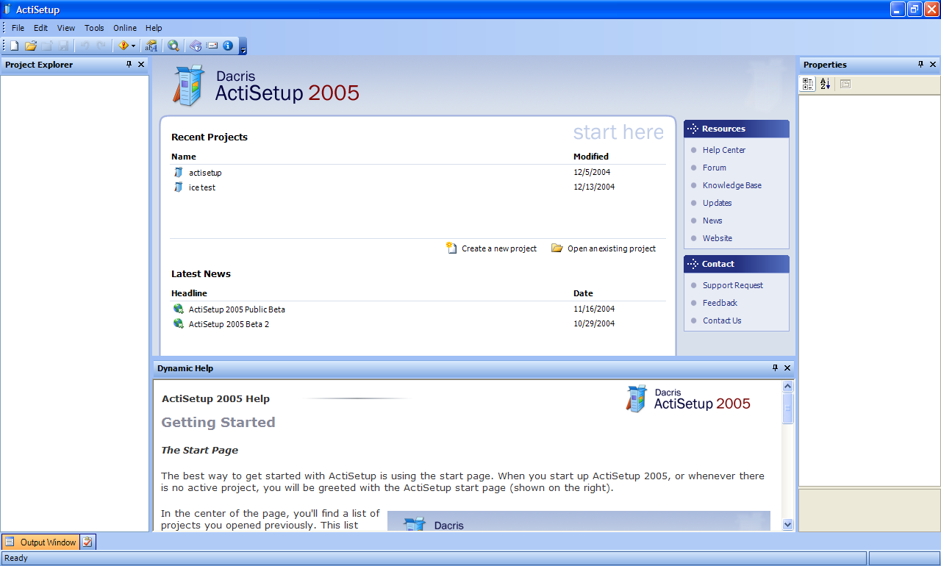The height and width of the screenshot is (566, 941).
Task: Click Dynamic Help scrollbar down arrow
Action: coord(788,524)
